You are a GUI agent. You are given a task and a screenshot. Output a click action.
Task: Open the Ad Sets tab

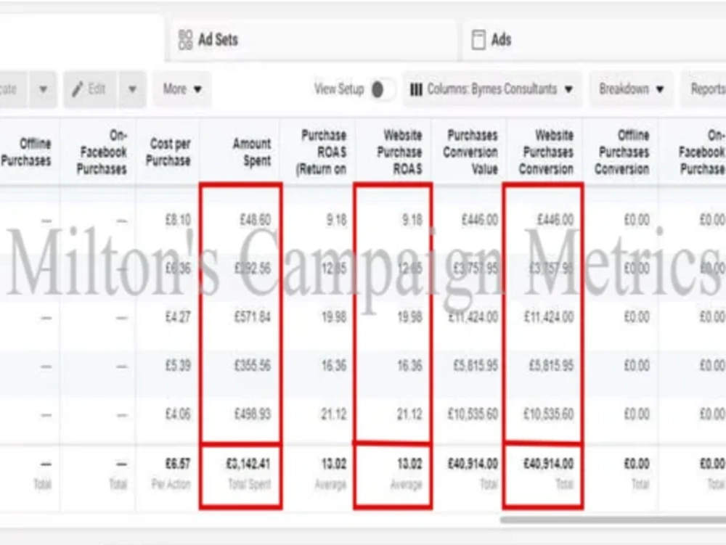click(x=312, y=40)
